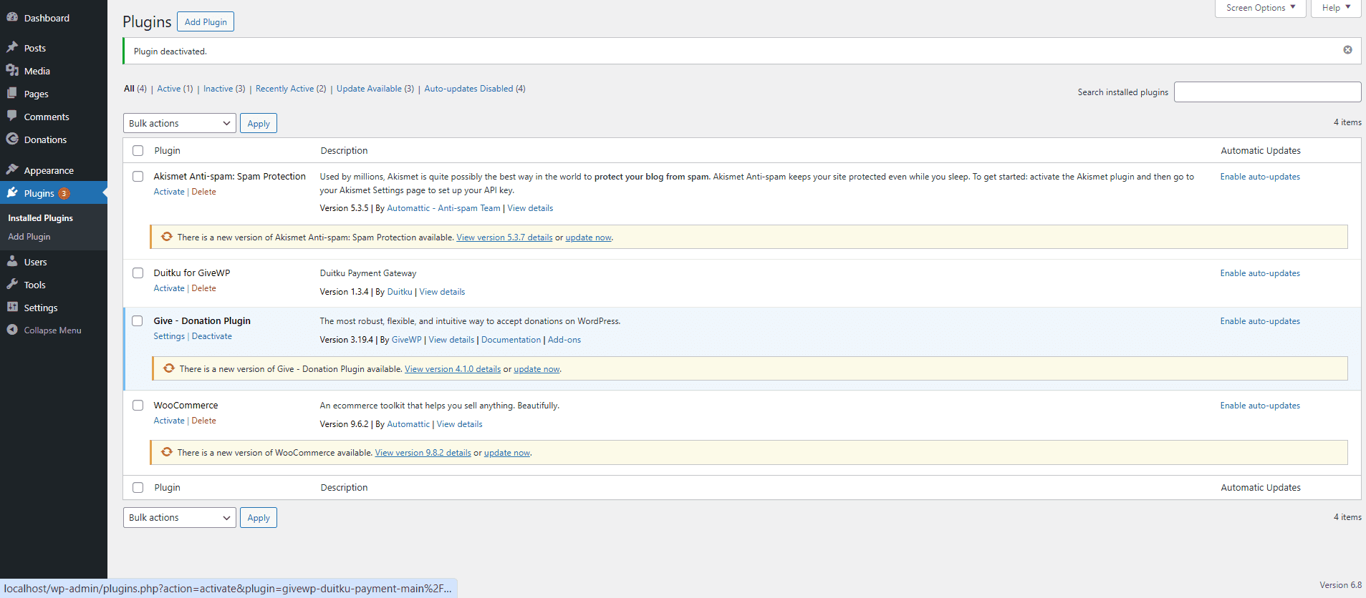Click the Collapse Menu arrow icon
The image size is (1366, 598).
[12, 330]
